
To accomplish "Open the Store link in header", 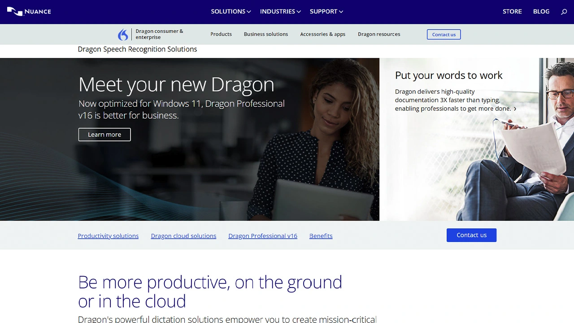I will [512, 11].
